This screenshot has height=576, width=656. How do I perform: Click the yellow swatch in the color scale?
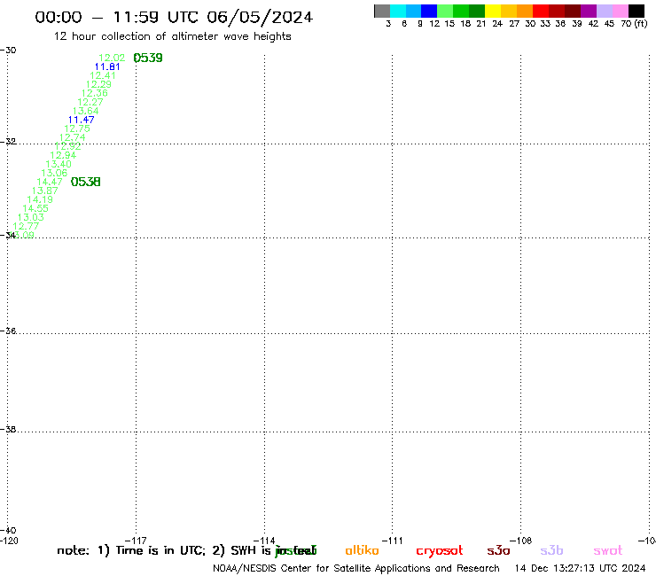pyautogui.click(x=493, y=12)
